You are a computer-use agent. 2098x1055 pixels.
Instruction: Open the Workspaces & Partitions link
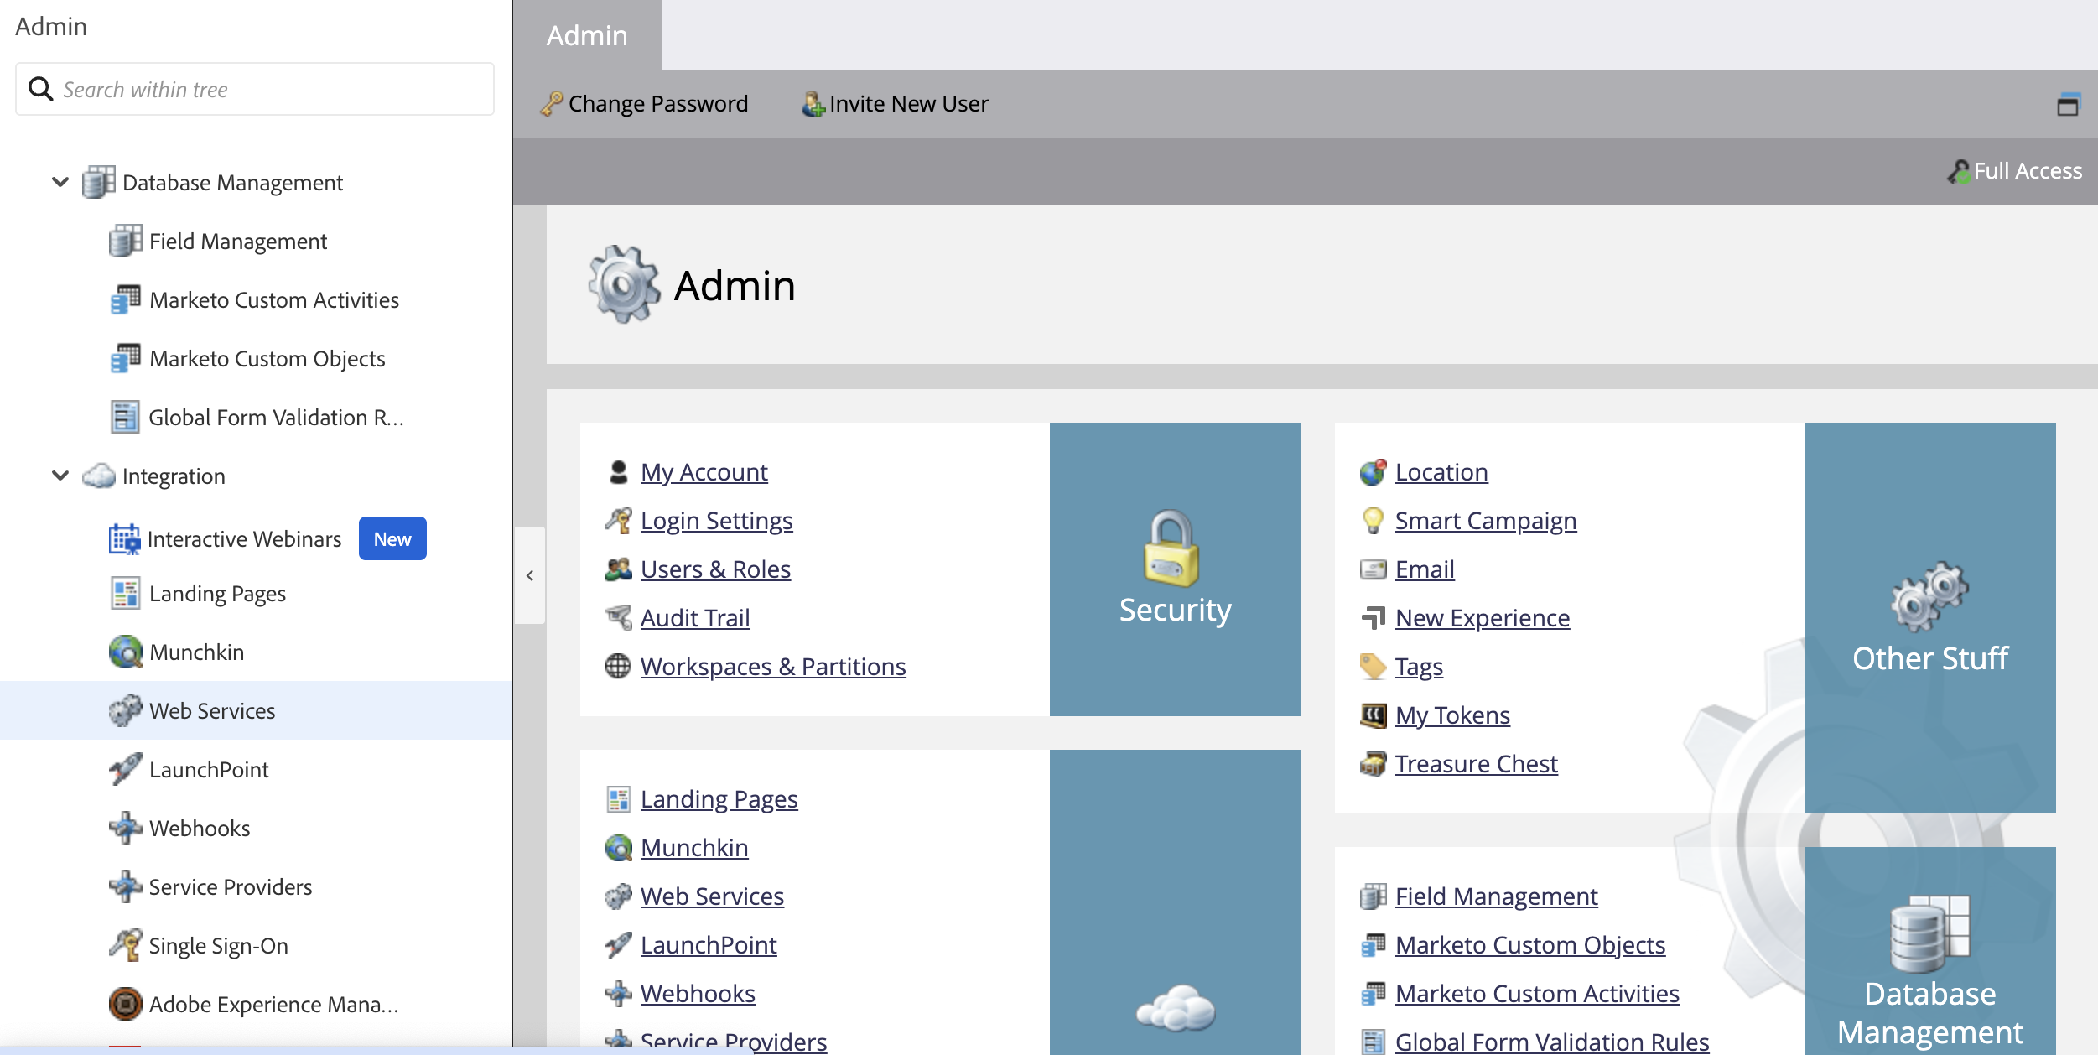point(772,667)
